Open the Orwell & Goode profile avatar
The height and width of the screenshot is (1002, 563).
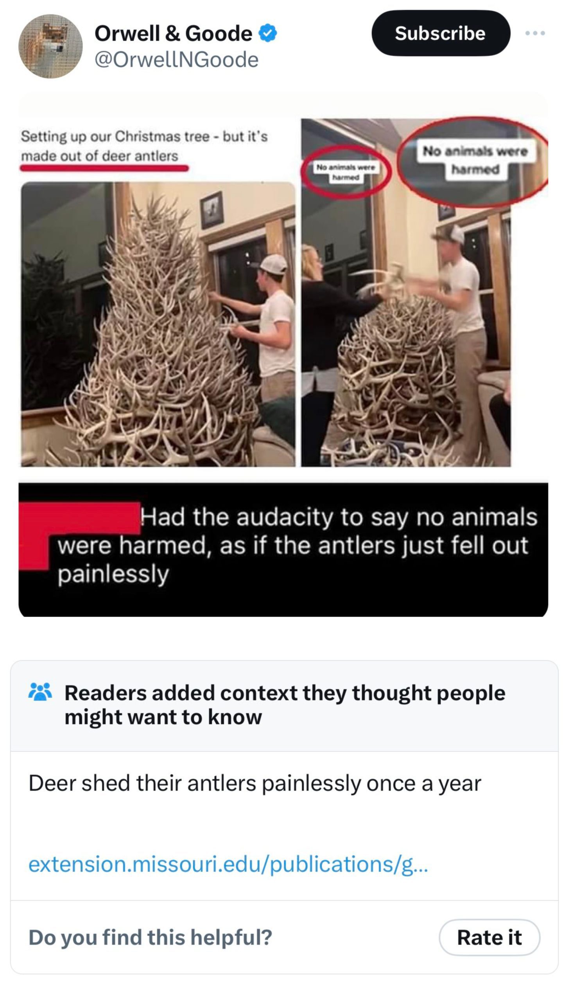pos(50,46)
